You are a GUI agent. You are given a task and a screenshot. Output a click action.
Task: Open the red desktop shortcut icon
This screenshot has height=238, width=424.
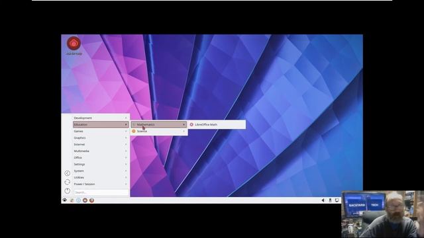(74, 43)
